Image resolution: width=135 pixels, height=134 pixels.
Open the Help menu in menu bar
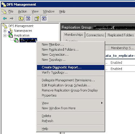[62, 11]
